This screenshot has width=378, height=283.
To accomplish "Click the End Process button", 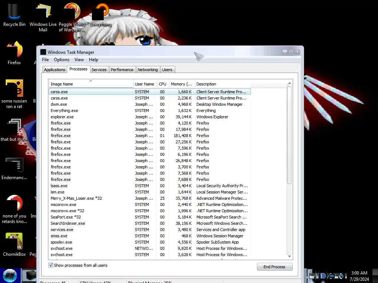I will [x=275, y=267].
